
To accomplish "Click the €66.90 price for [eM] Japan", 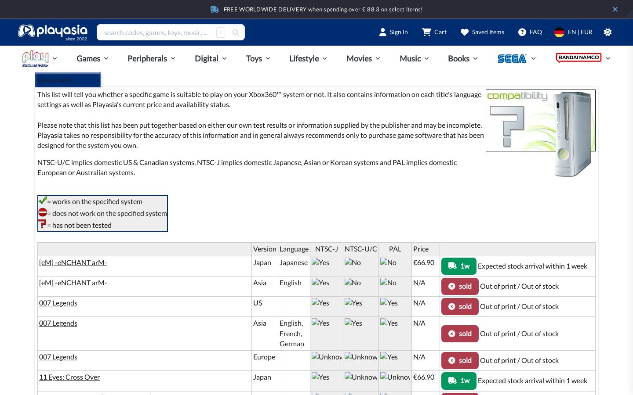I will click(x=424, y=262).
